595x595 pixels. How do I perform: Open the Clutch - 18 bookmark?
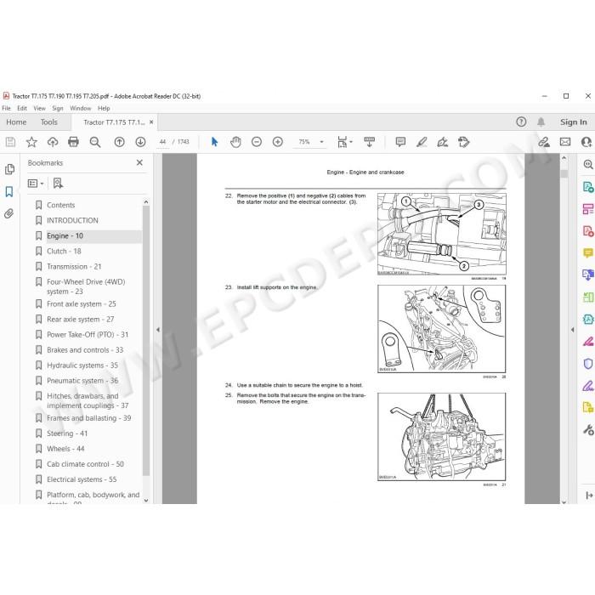click(x=64, y=252)
